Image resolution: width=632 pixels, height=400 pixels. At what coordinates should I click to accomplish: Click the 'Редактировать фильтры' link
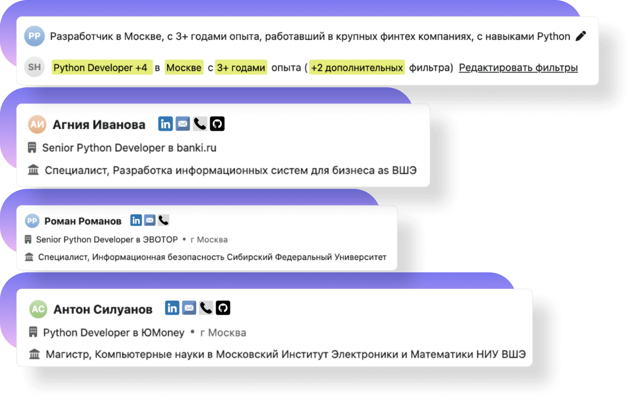[x=518, y=68]
